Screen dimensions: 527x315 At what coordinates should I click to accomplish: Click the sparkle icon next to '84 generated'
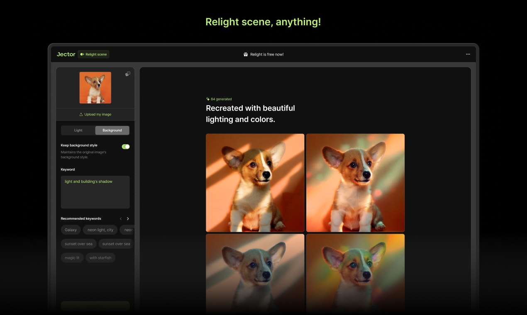click(x=208, y=99)
